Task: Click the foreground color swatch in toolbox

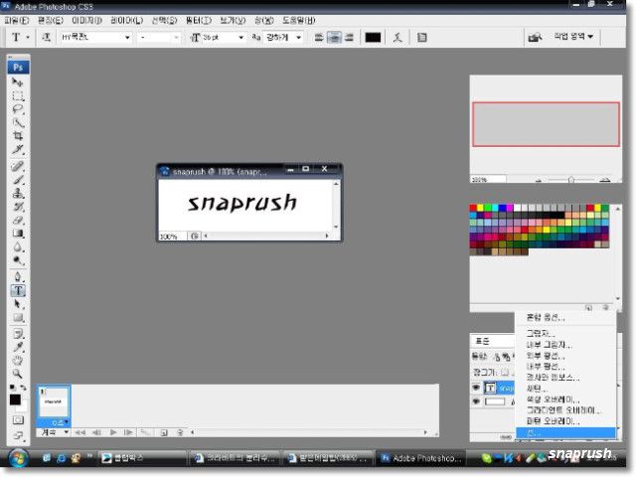Action: click(15, 399)
